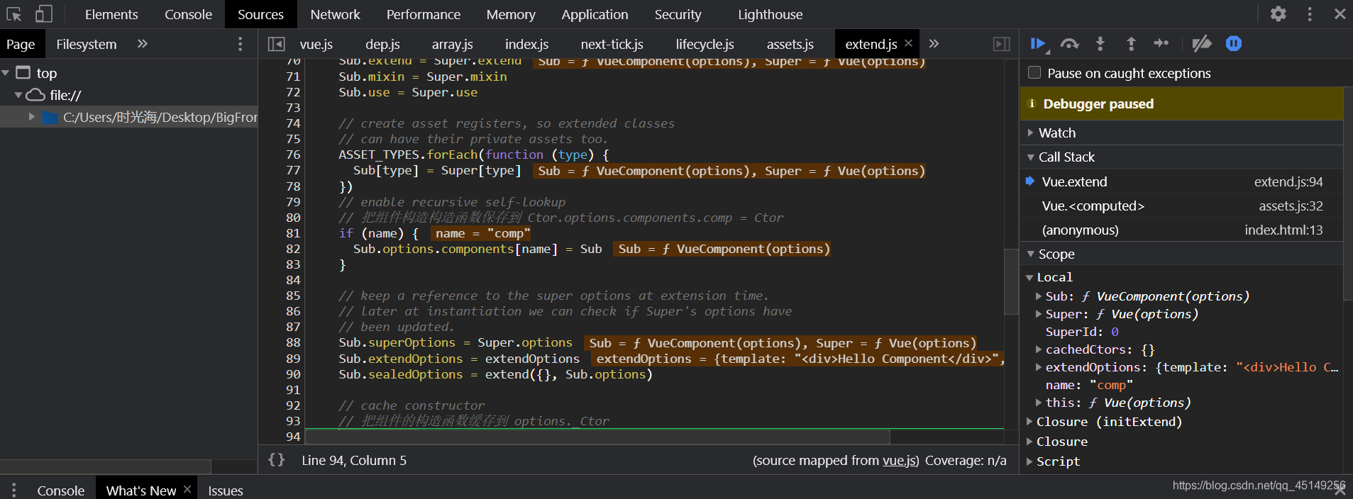Follow the vue.js source mapped link
Image resolution: width=1353 pixels, height=499 pixels.
899,461
